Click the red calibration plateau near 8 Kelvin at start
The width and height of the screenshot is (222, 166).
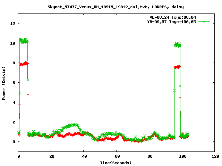(x=24, y=64)
